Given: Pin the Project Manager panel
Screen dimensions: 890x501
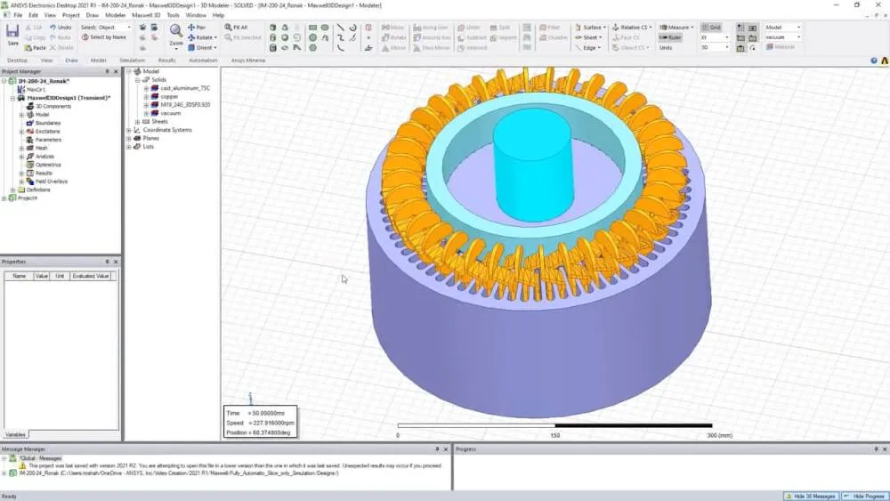Looking at the screenshot, I should coord(107,71).
